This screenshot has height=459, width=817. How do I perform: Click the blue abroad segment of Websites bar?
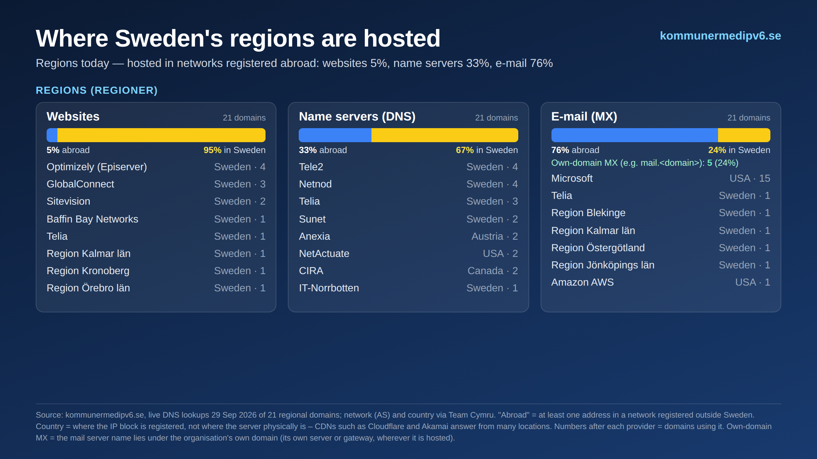52,135
